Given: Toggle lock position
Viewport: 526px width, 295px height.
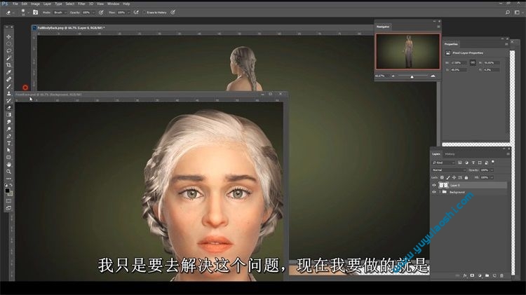Looking at the screenshot, I should [454, 177].
